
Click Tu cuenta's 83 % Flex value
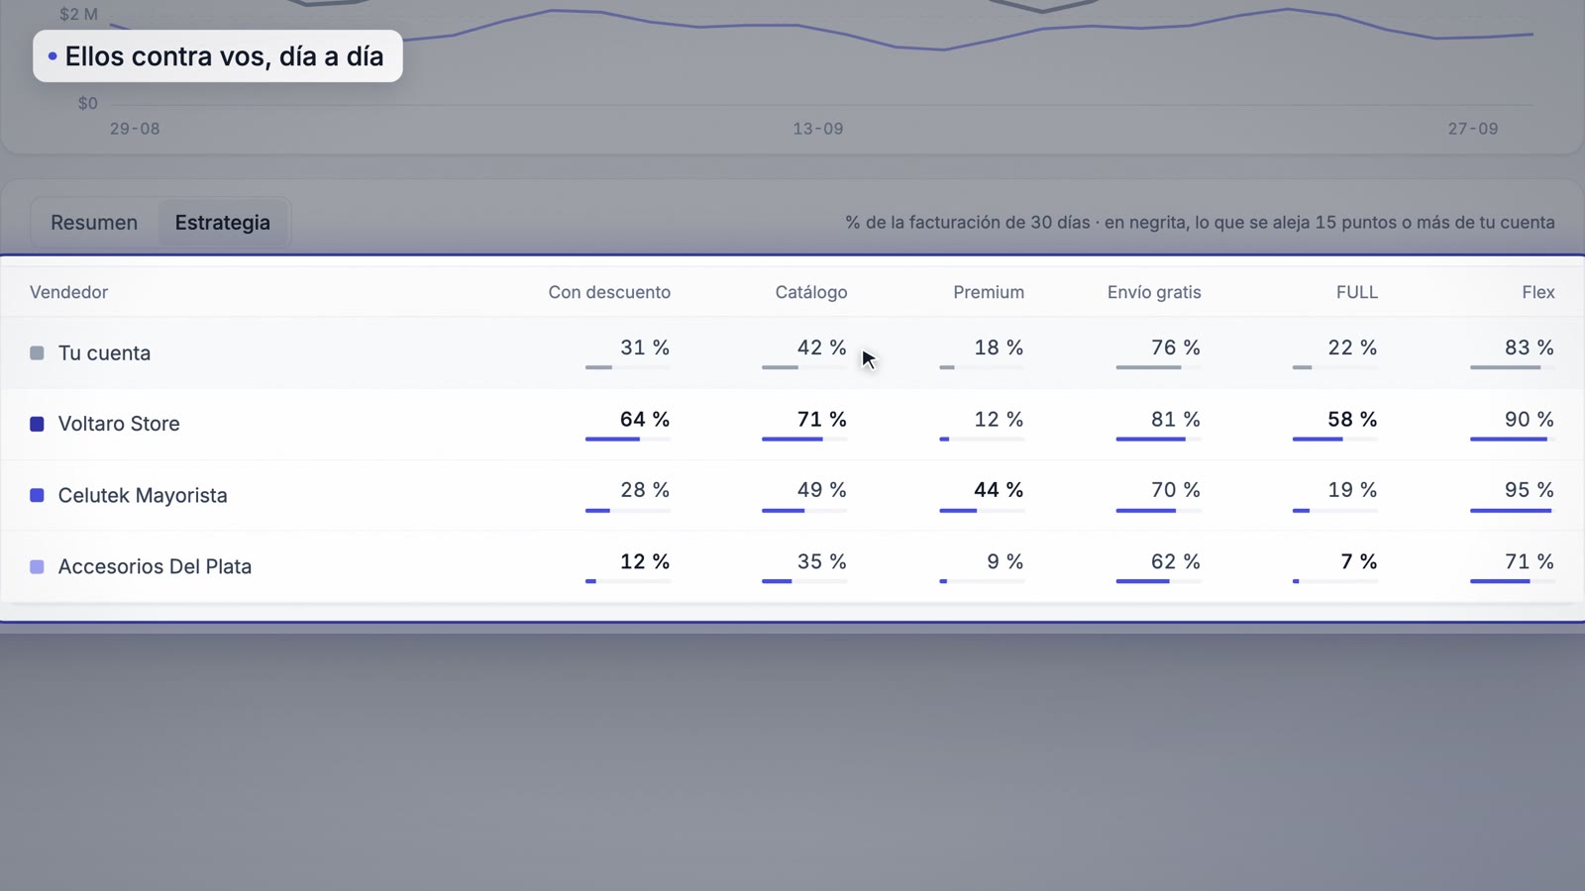coord(1530,347)
